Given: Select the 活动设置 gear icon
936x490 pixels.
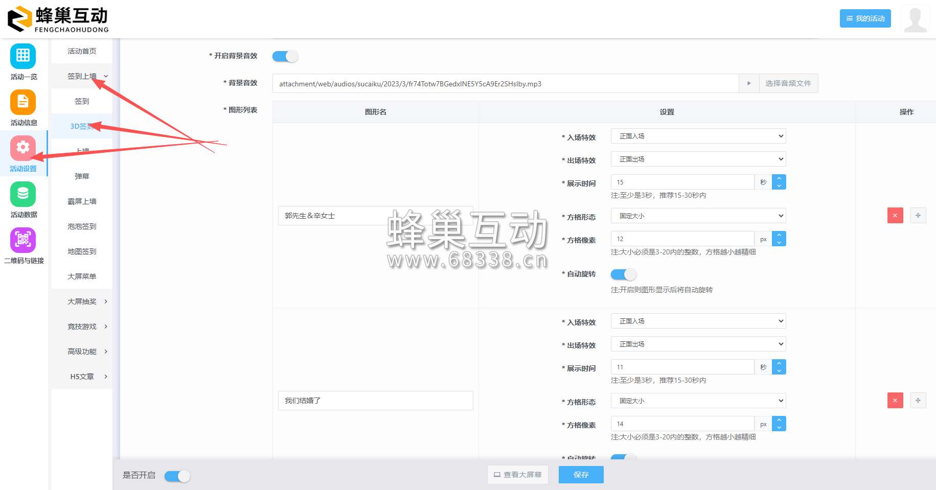Looking at the screenshot, I should pyautogui.click(x=23, y=148).
